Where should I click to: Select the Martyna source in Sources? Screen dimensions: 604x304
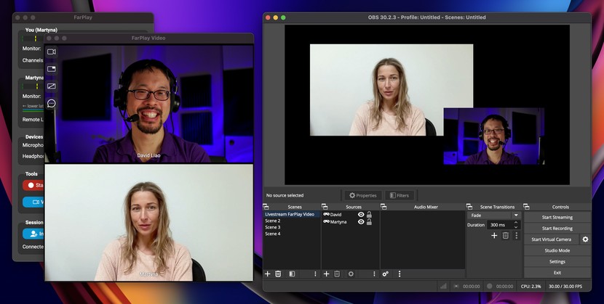pos(339,222)
